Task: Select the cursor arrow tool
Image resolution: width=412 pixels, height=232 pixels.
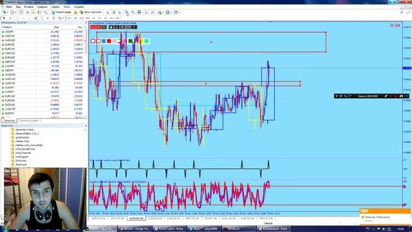Action: pos(4,18)
